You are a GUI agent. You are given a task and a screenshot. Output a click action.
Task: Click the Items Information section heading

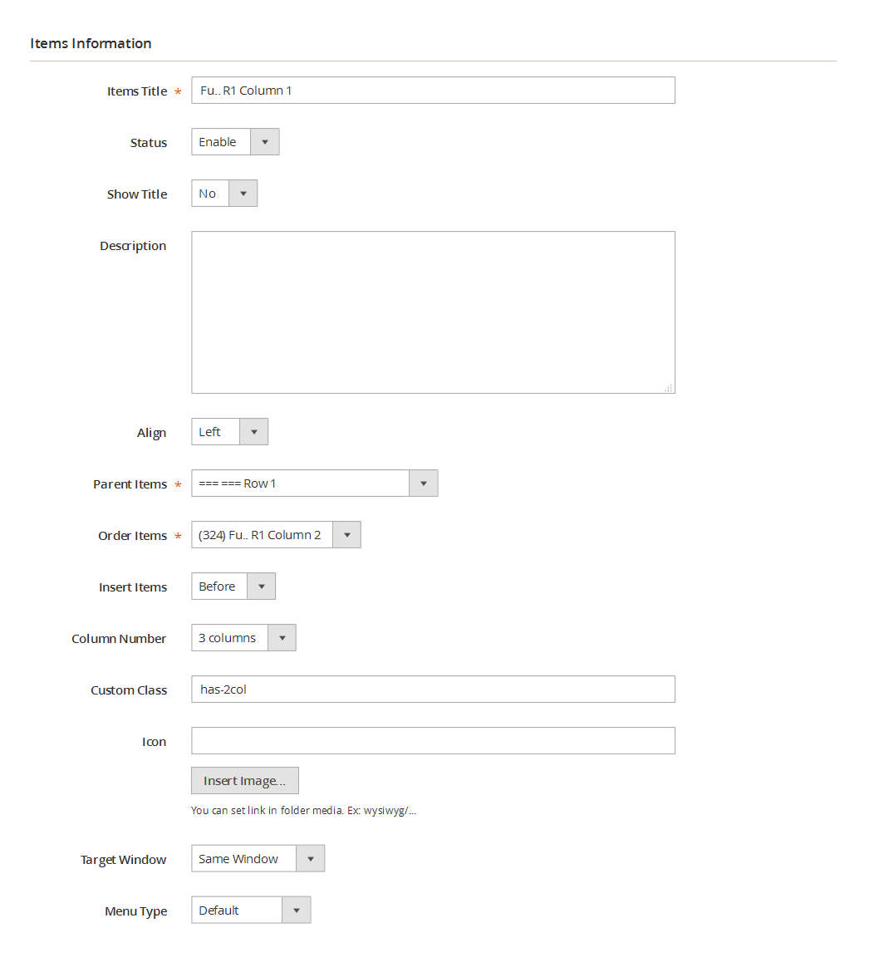(91, 43)
